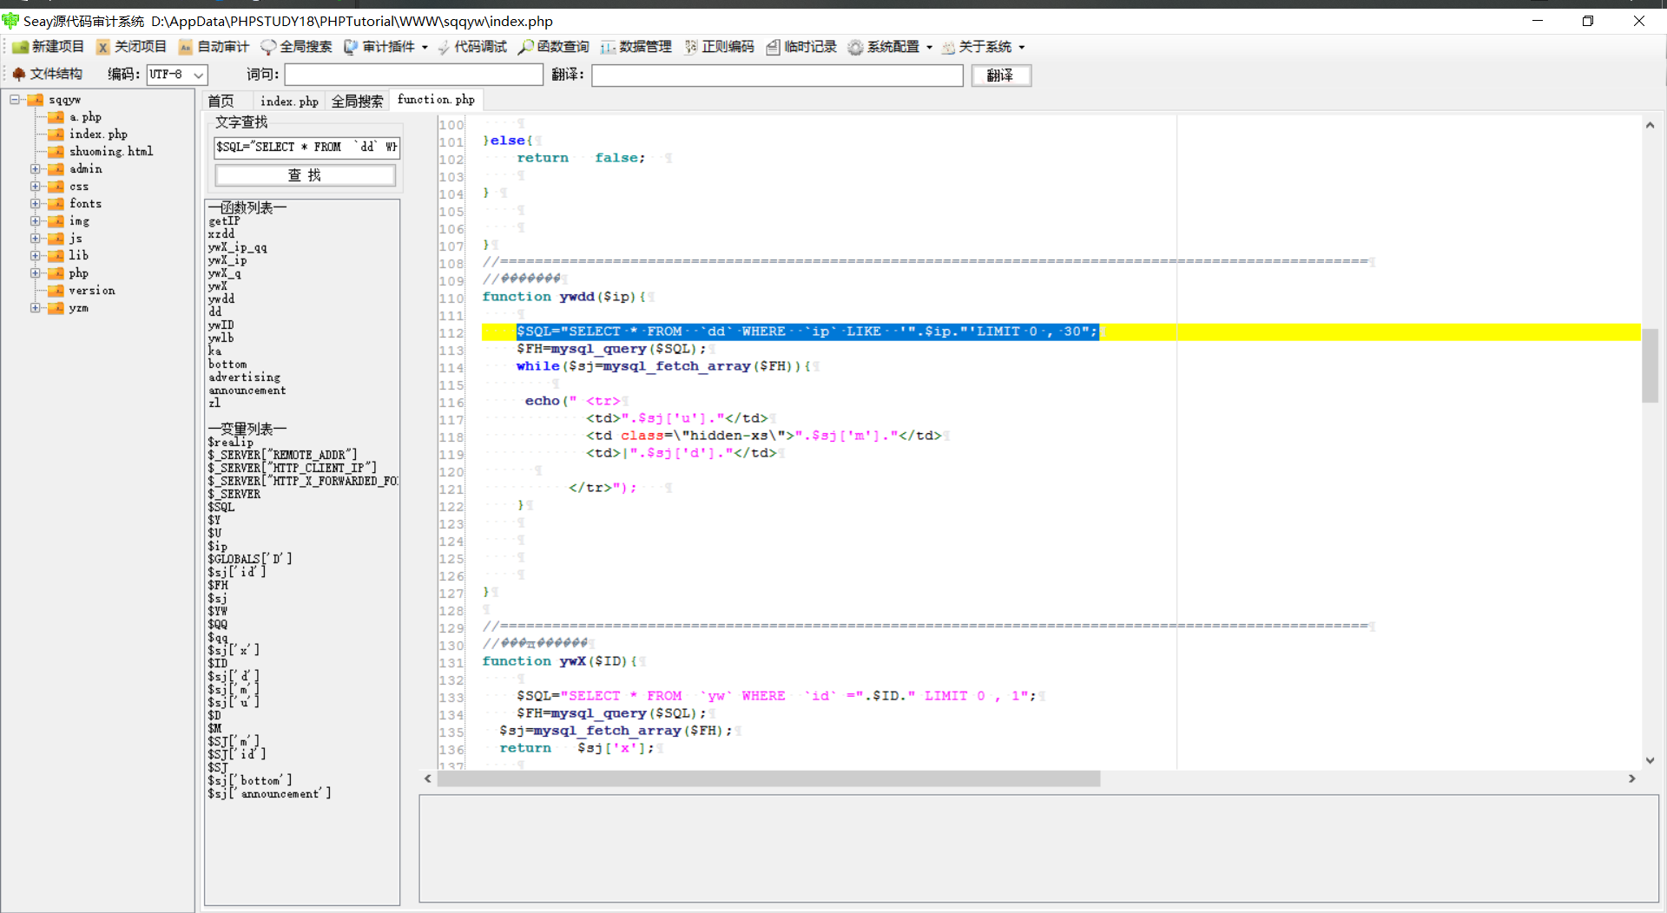Expand the php folder

point(36,273)
